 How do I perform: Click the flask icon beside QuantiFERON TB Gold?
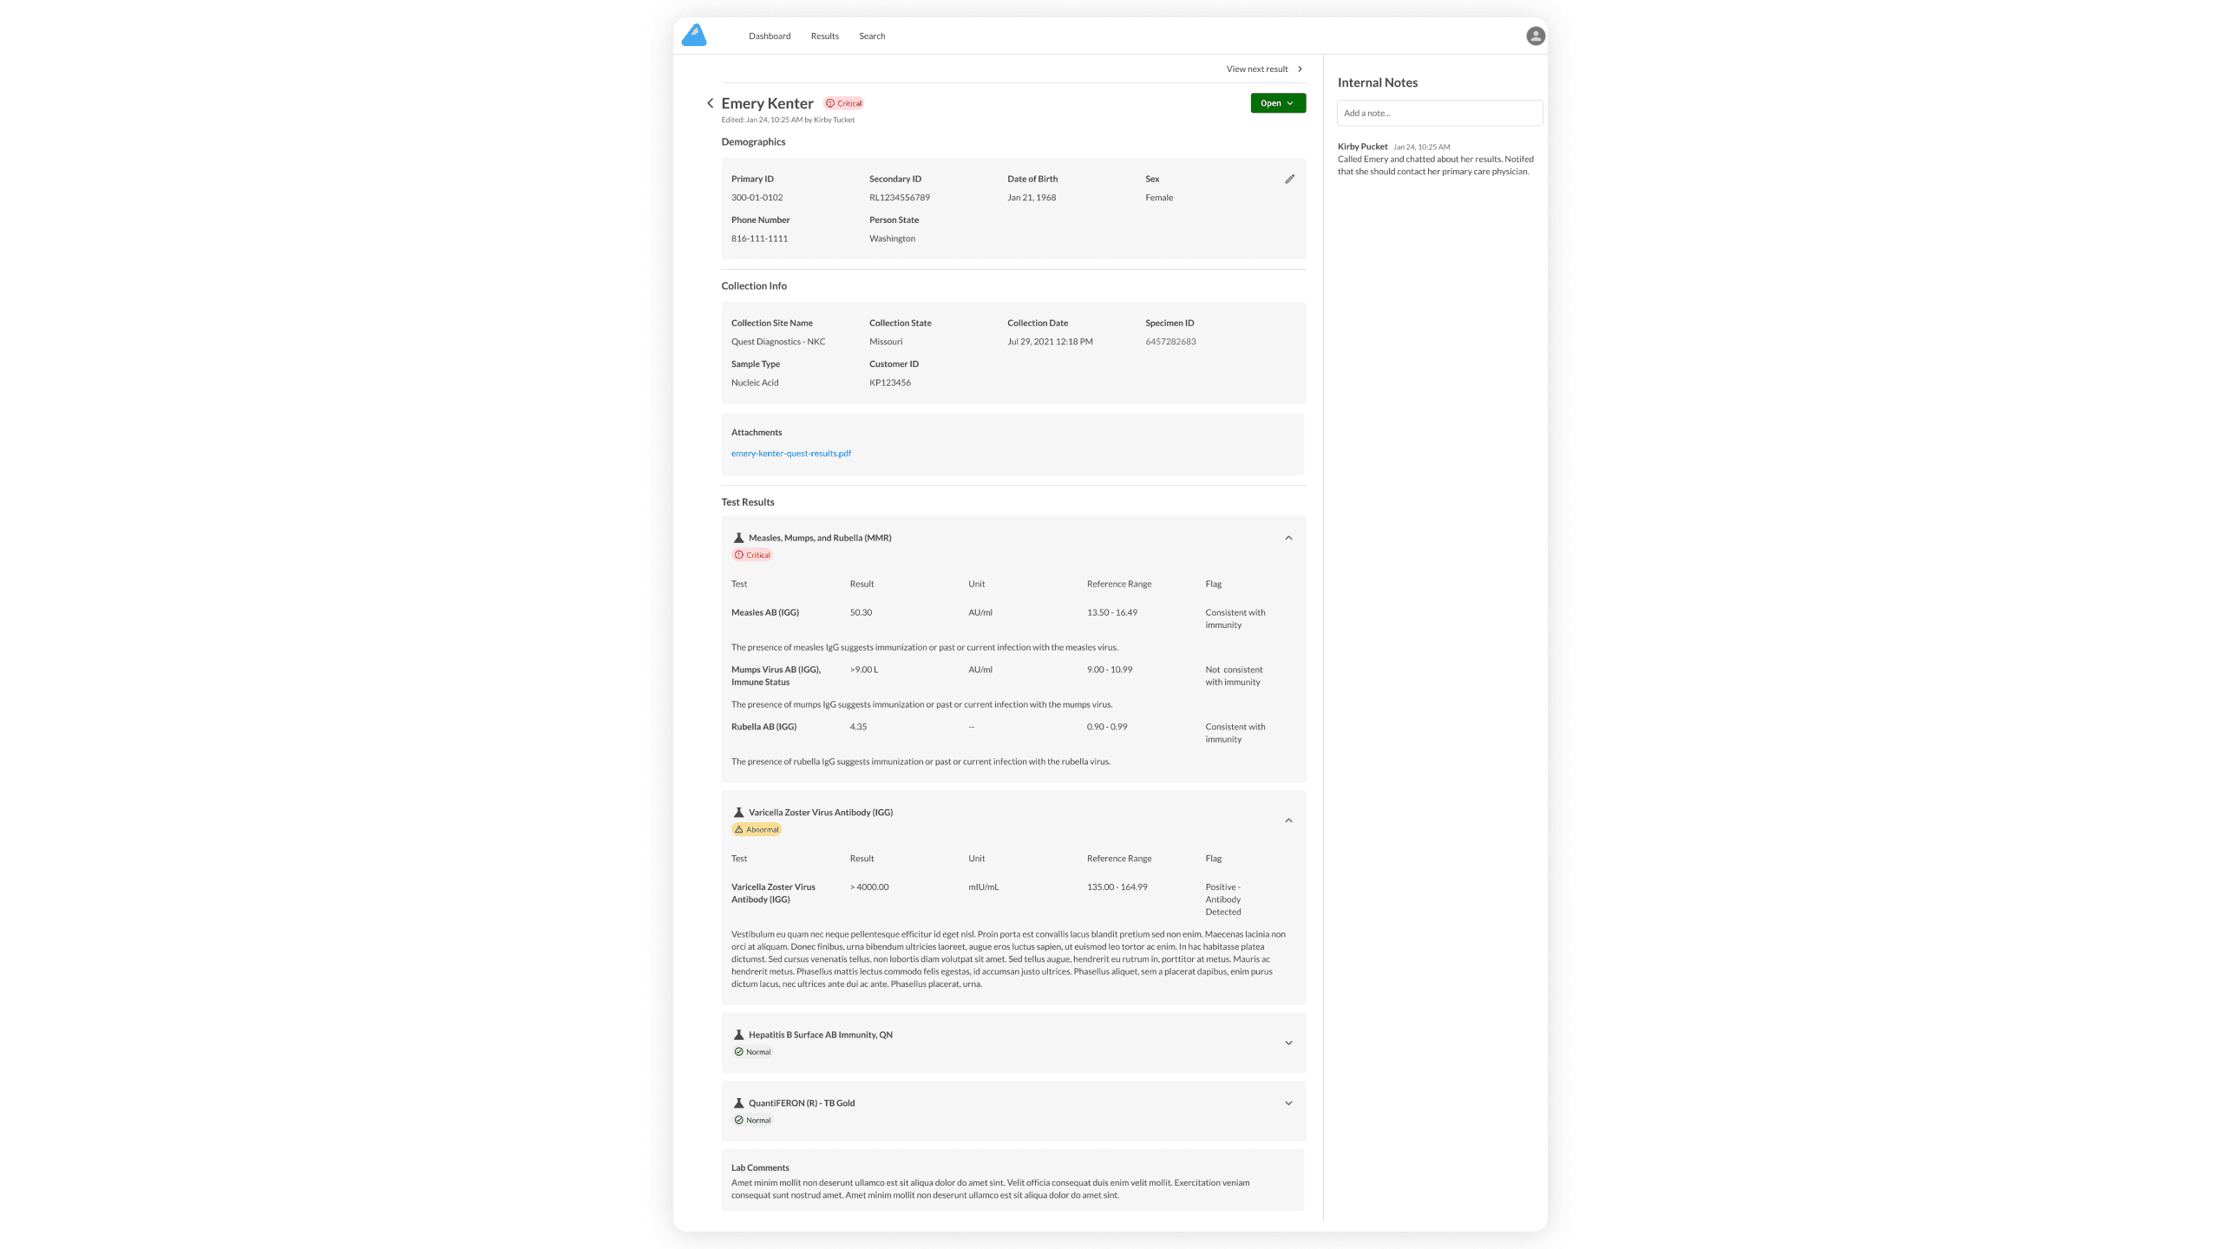pos(738,1102)
